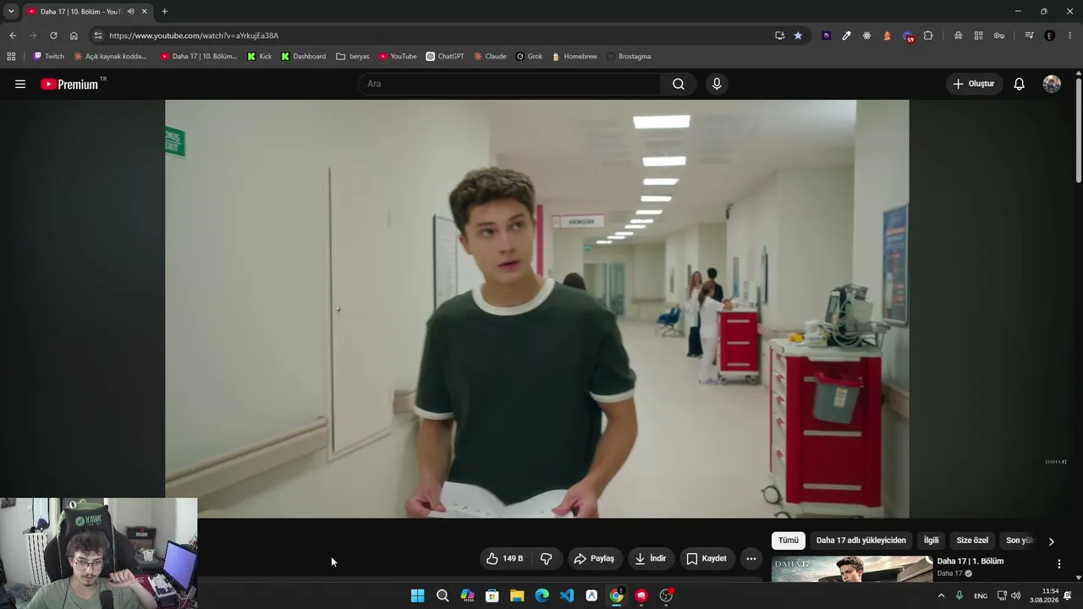This screenshot has width=1083, height=609.
Task: Reload the current page
Action: pyautogui.click(x=53, y=36)
